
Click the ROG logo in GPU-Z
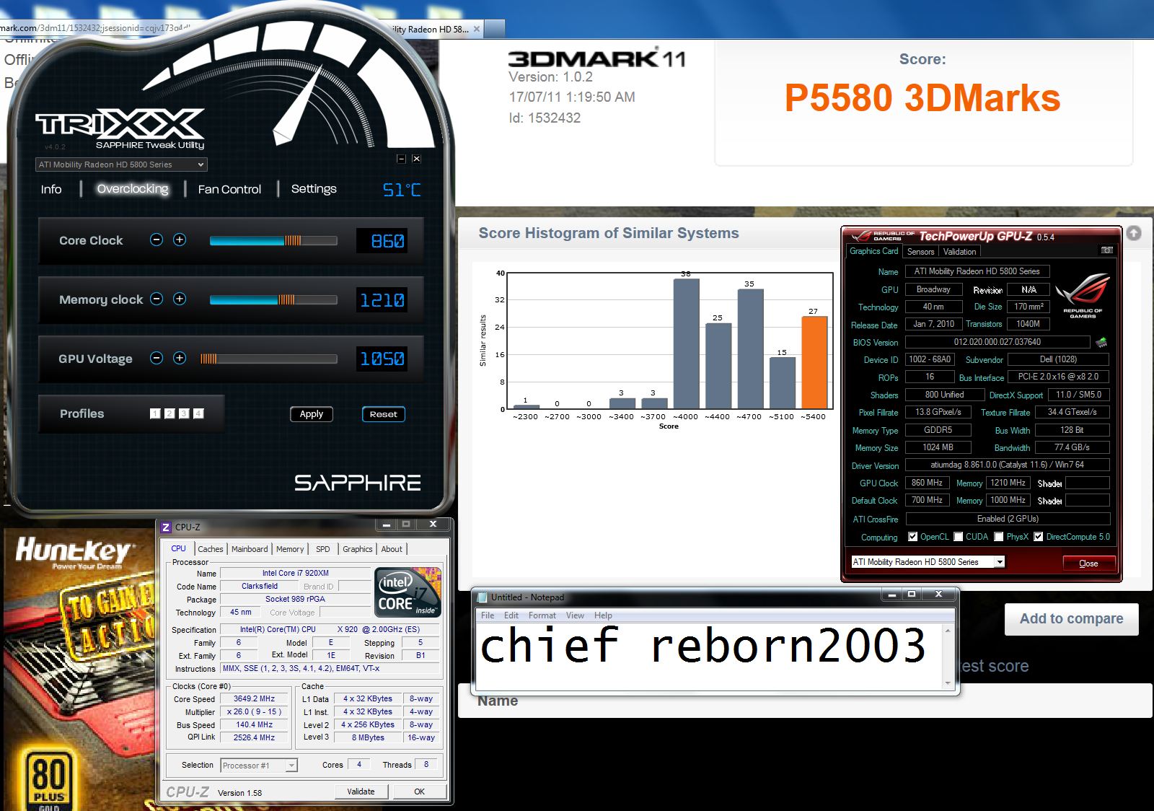point(1083,295)
